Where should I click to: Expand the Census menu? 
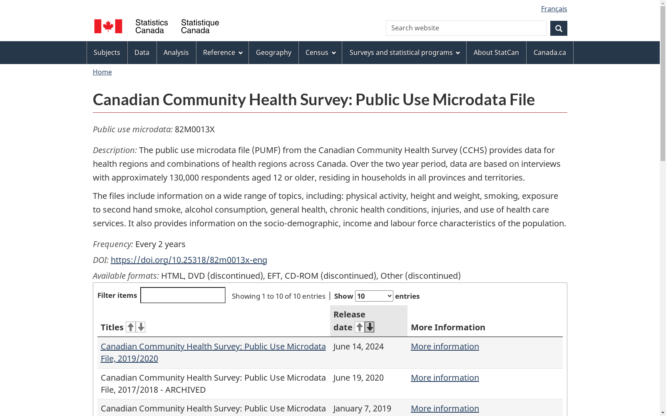click(x=321, y=52)
